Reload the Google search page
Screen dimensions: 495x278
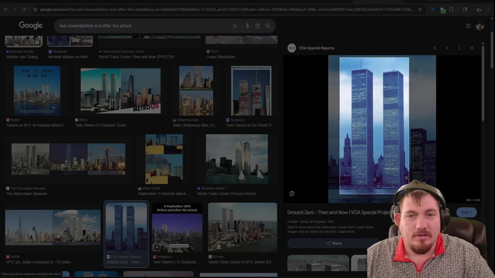click(x=24, y=9)
